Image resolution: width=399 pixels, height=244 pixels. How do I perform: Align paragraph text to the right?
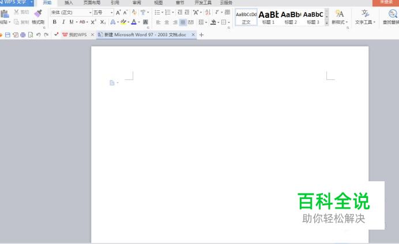tap(175, 22)
